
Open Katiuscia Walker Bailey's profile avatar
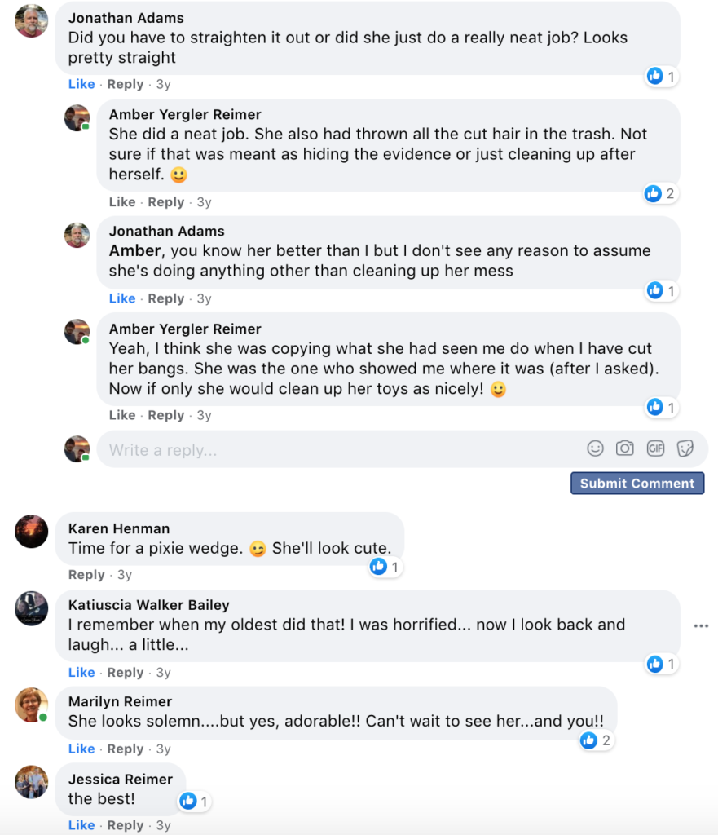[32, 608]
